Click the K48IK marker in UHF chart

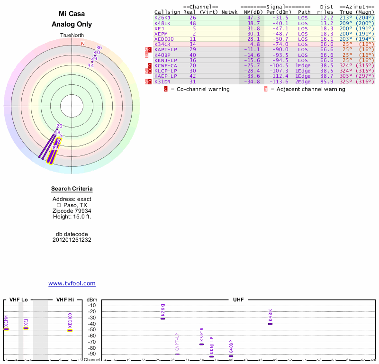270,324
